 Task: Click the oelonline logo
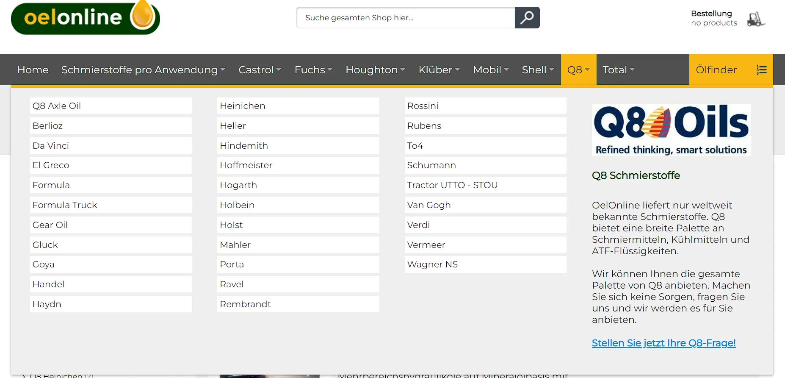point(86,18)
